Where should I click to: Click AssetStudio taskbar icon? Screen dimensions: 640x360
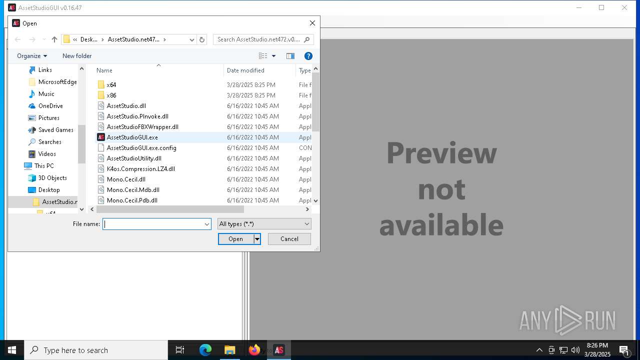[x=279, y=350]
